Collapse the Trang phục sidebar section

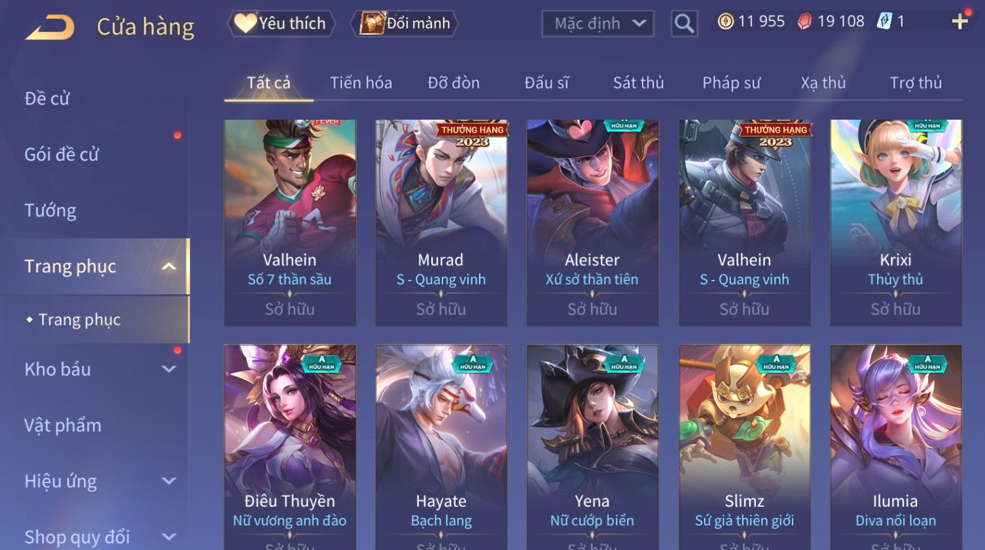[168, 266]
